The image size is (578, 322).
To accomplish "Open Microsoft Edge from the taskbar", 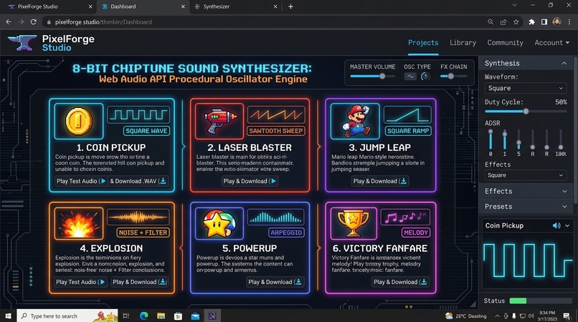I will click(x=143, y=316).
